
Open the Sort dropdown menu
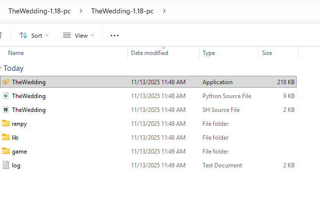[x=34, y=36]
